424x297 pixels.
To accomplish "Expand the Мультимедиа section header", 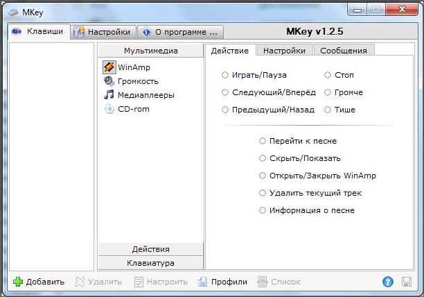I will (x=150, y=51).
